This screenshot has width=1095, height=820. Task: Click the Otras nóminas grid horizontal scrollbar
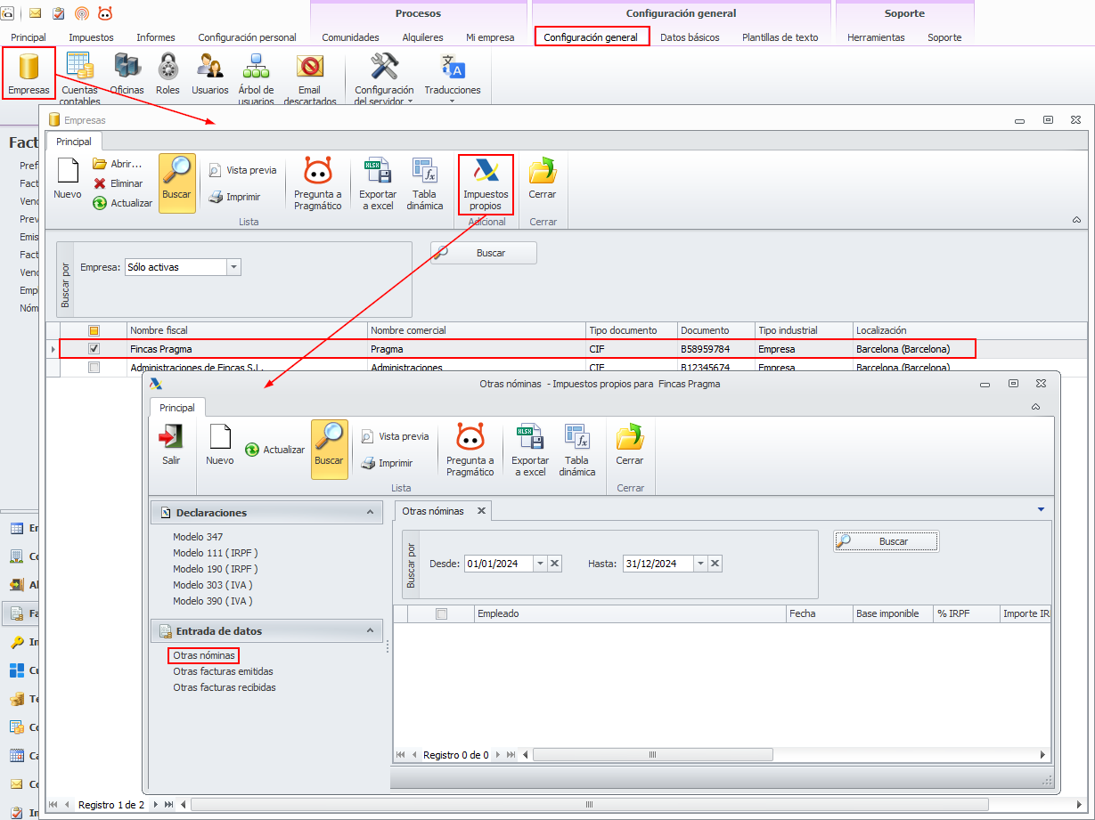[x=652, y=754]
